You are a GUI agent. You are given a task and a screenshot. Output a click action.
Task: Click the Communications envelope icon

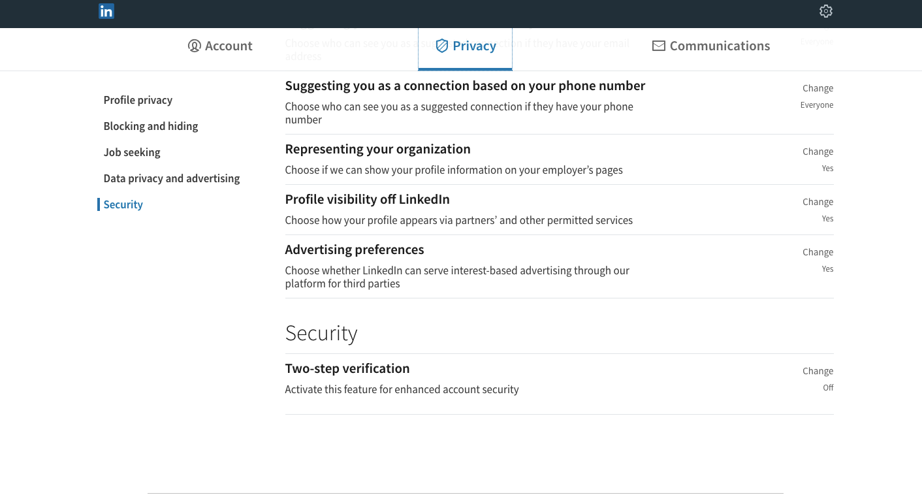point(659,46)
